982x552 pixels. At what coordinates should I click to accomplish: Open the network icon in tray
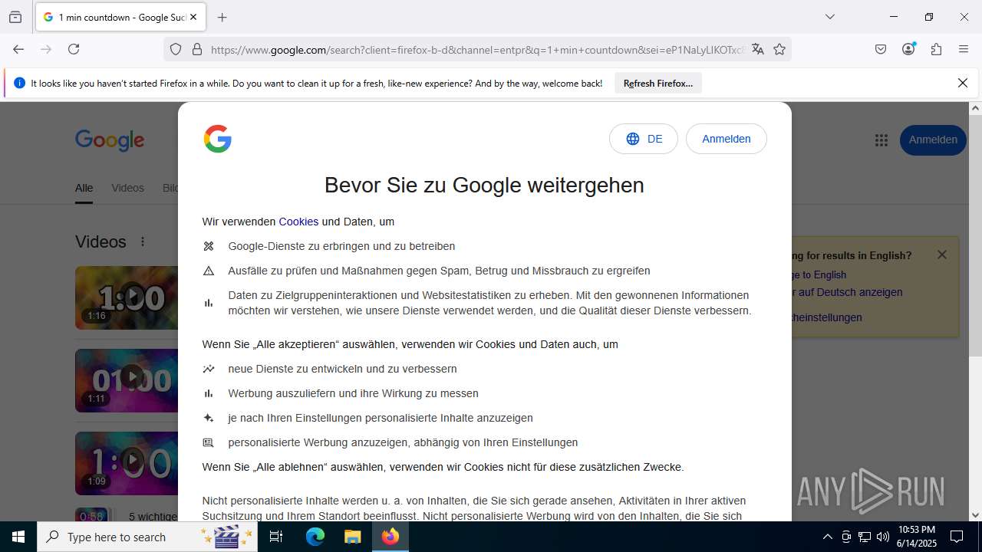click(x=865, y=537)
